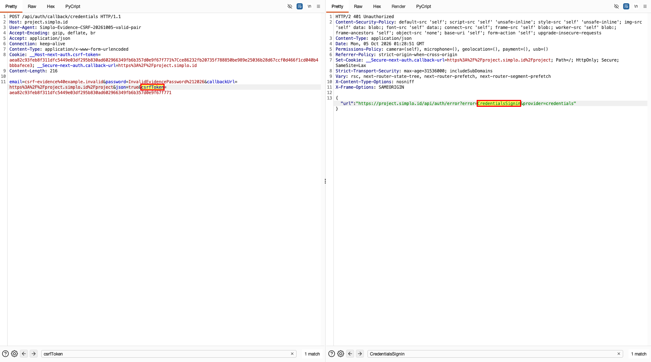Image resolution: width=651 pixels, height=362 pixels.
Task: Toggle hidden characters eye icon in request panel
Action: pyautogui.click(x=290, y=7)
